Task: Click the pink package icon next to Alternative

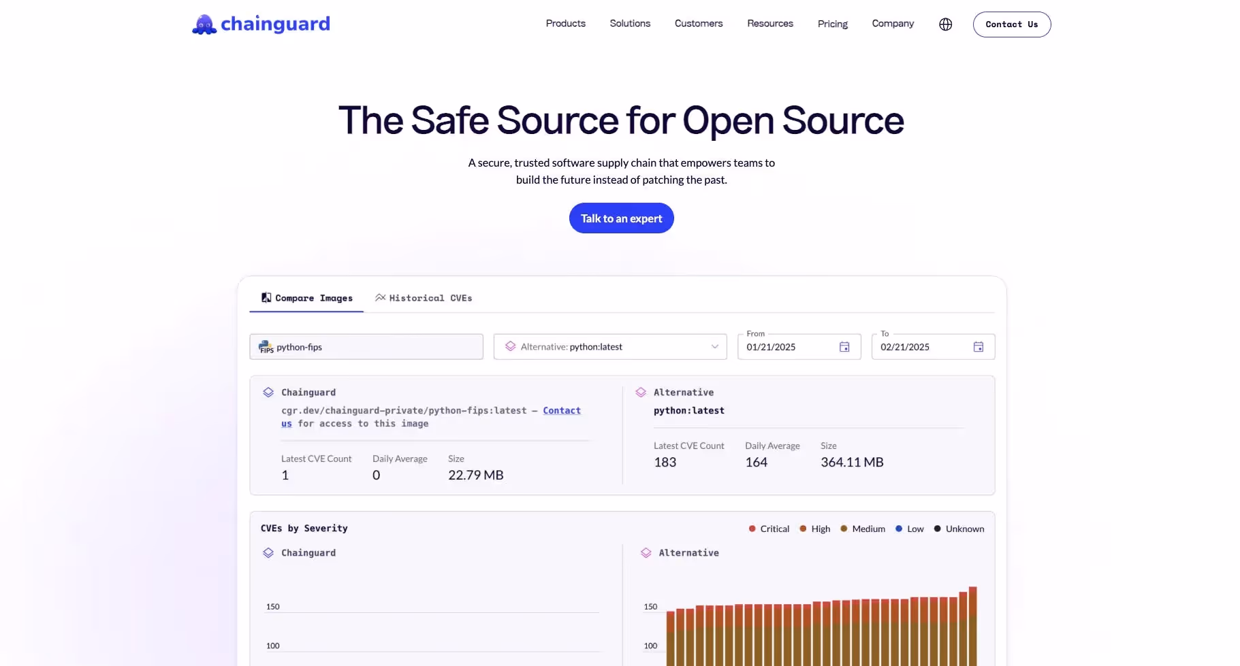Action: coord(641,392)
